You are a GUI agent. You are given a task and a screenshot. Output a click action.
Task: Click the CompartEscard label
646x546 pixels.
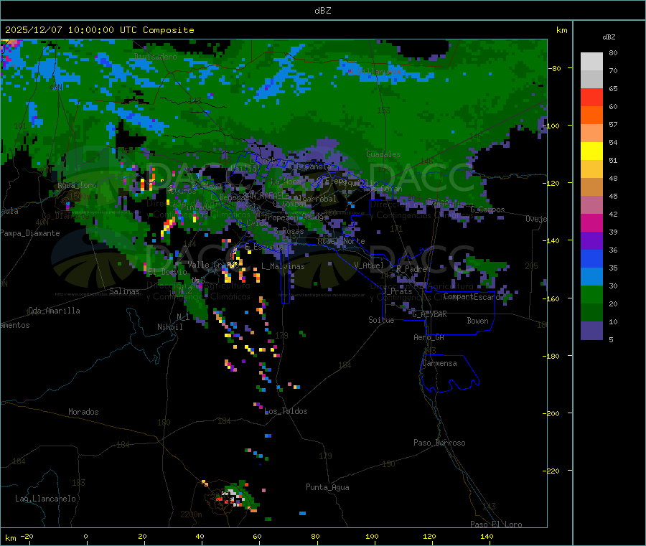(x=472, y=296)
